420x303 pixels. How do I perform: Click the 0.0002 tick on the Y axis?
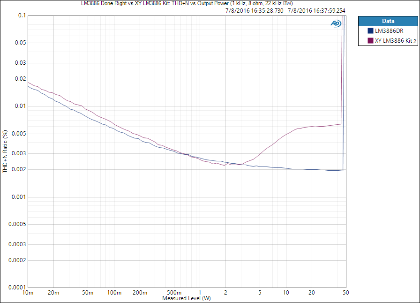[x=17, y=260]
